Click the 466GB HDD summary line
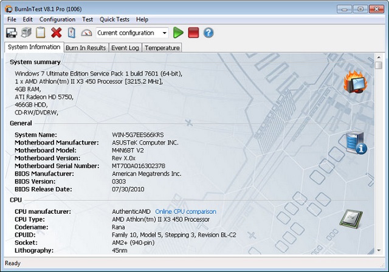The height and width of the screenshot is (272, 389). (31, 104)
